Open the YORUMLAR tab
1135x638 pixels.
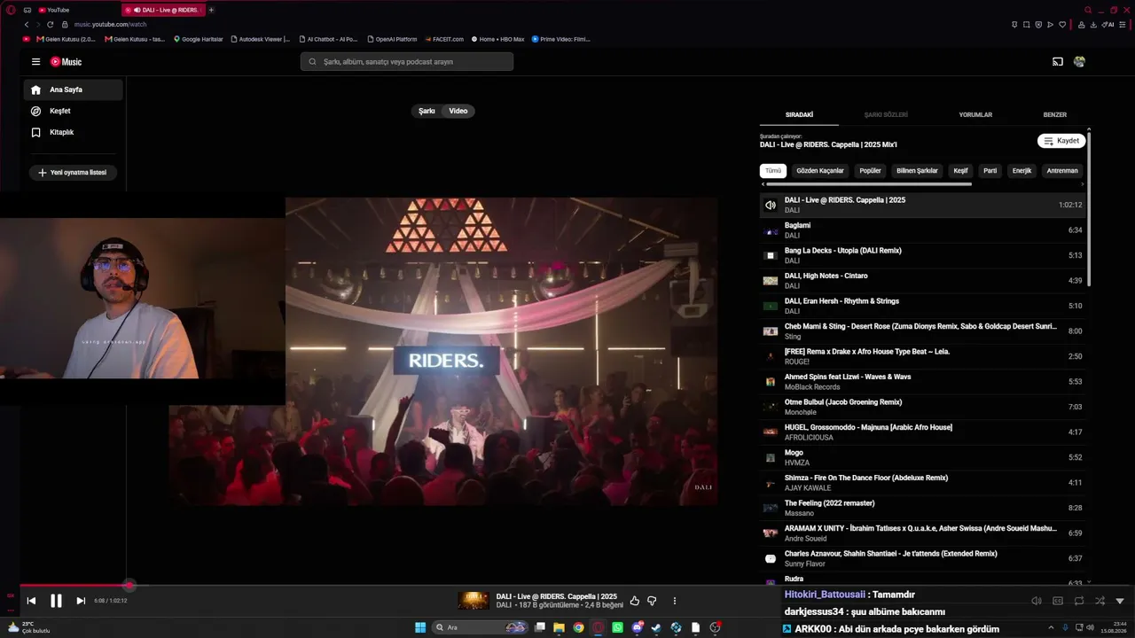point(975,114)
